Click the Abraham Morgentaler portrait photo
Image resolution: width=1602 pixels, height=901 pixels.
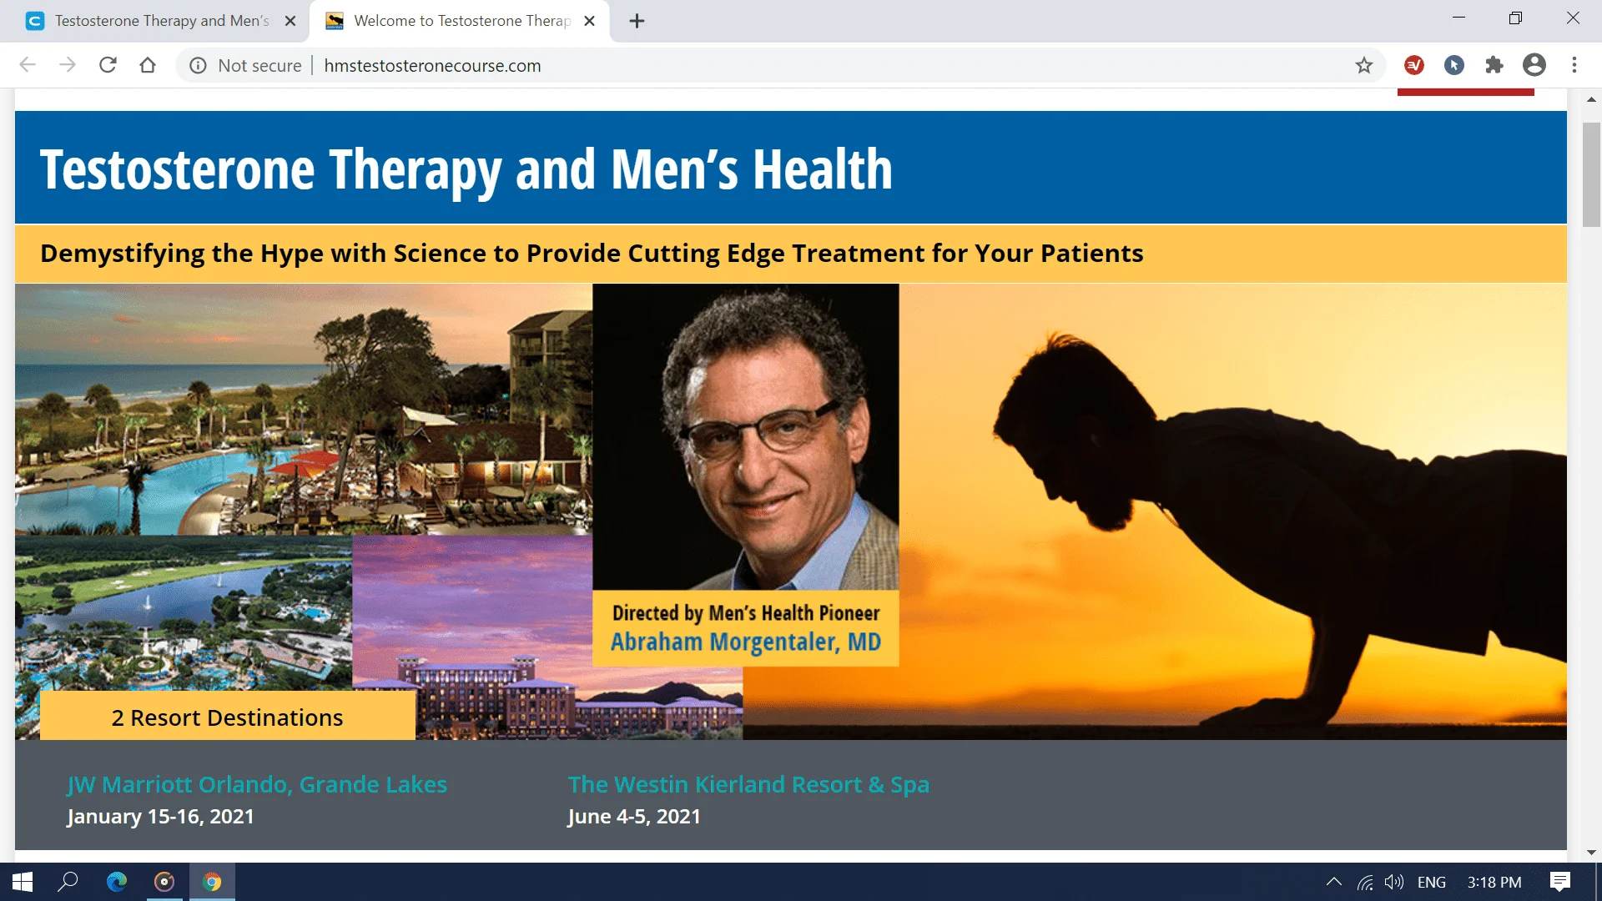[745, 437]
